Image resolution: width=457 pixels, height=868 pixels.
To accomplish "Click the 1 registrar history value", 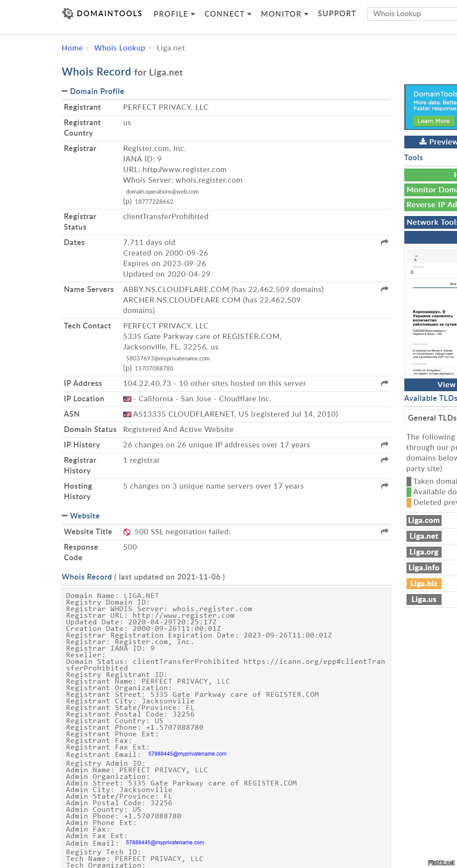I will coord(141,460).
